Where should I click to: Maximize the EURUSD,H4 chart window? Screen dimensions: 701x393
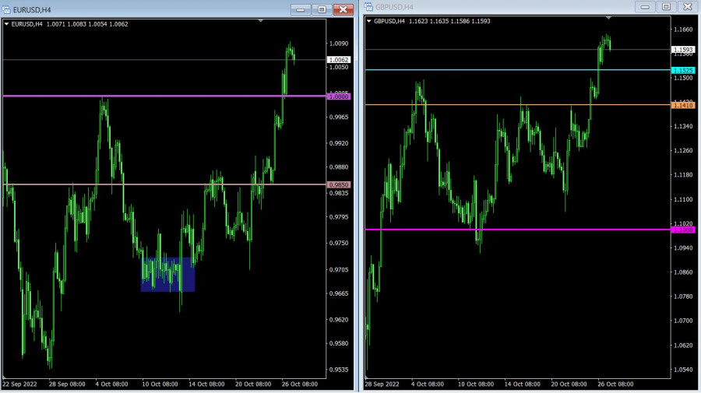321,9
